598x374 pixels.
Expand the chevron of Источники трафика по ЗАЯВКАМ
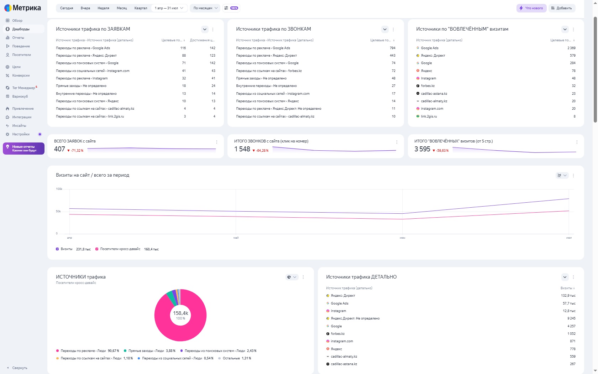(x=205, y=29)
